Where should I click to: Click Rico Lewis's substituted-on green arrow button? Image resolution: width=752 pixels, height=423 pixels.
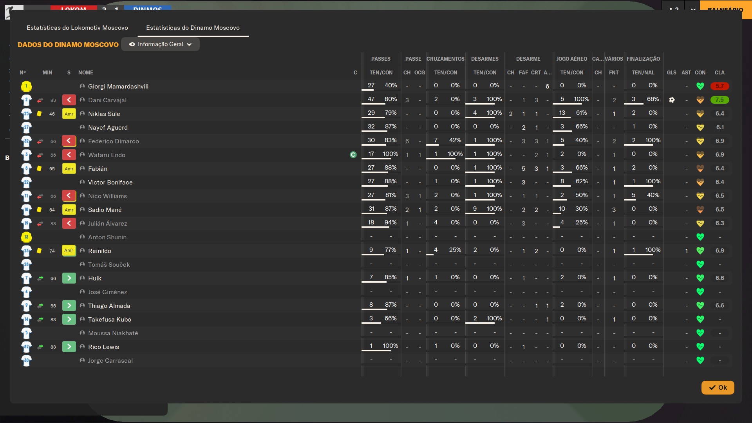coord(69,347)
